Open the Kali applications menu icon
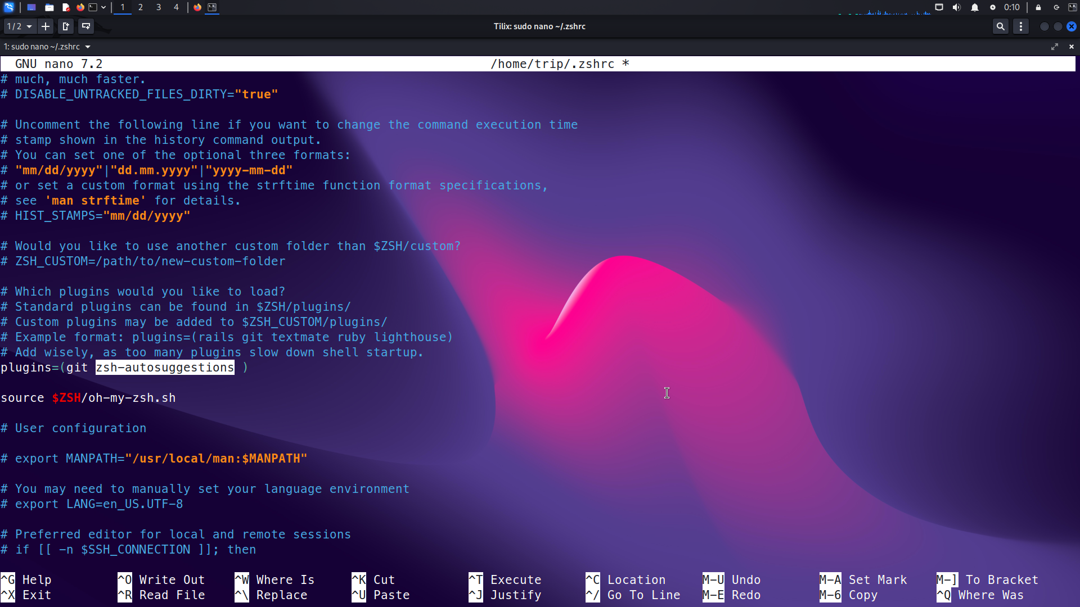 pos(8,7)
